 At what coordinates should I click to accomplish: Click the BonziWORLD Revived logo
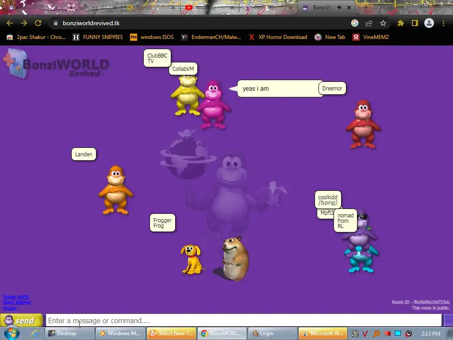click(56, 64)
